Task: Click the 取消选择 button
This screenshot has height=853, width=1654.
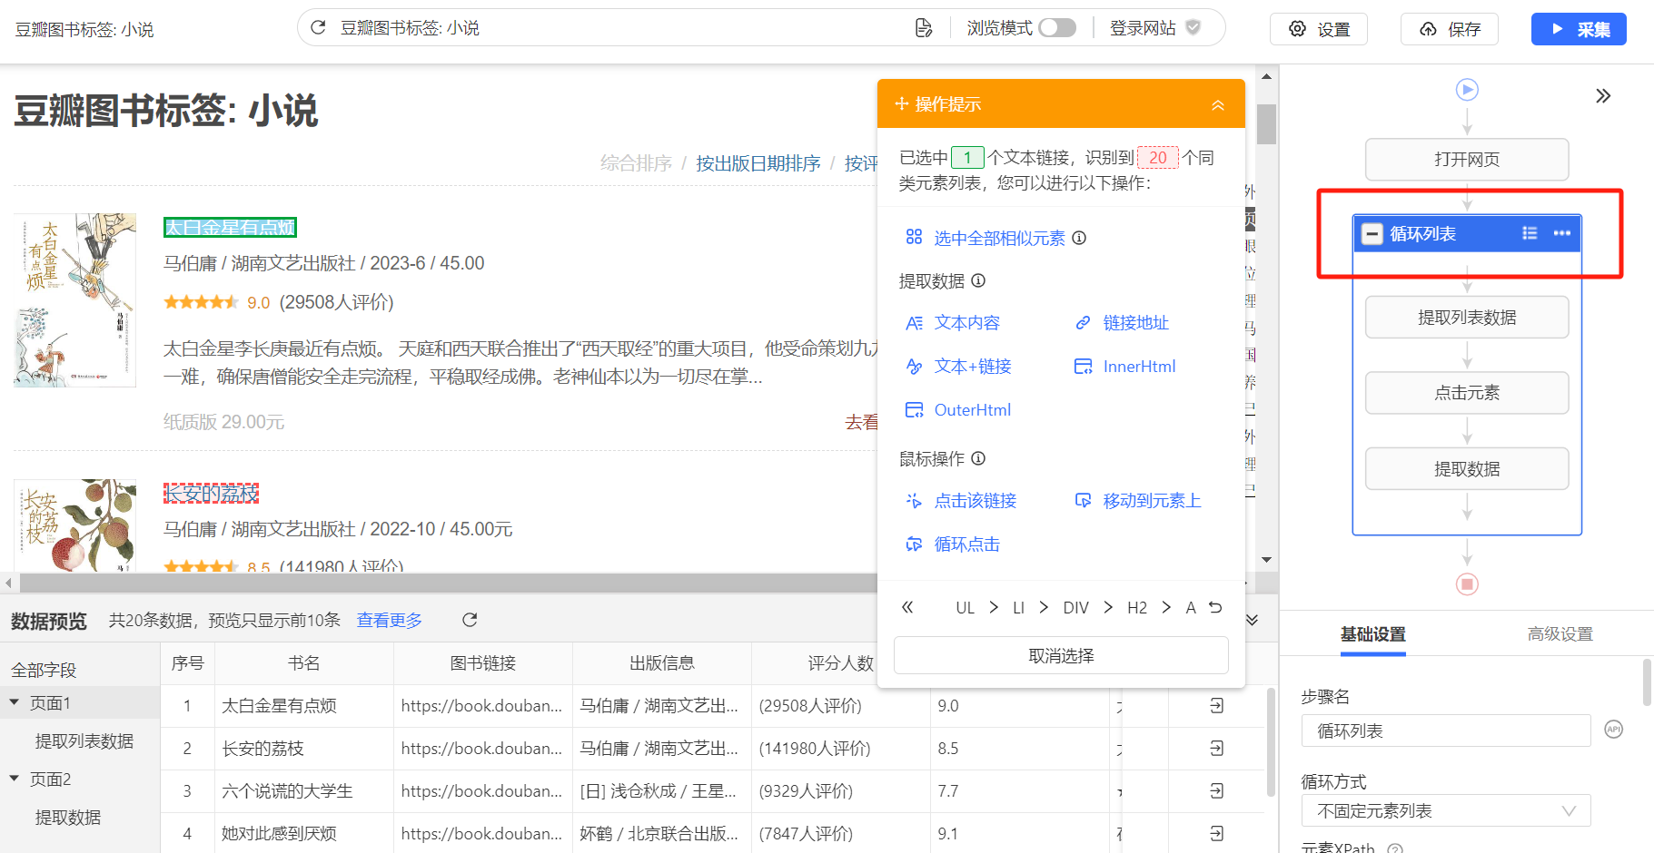Action: [1061, 655]
